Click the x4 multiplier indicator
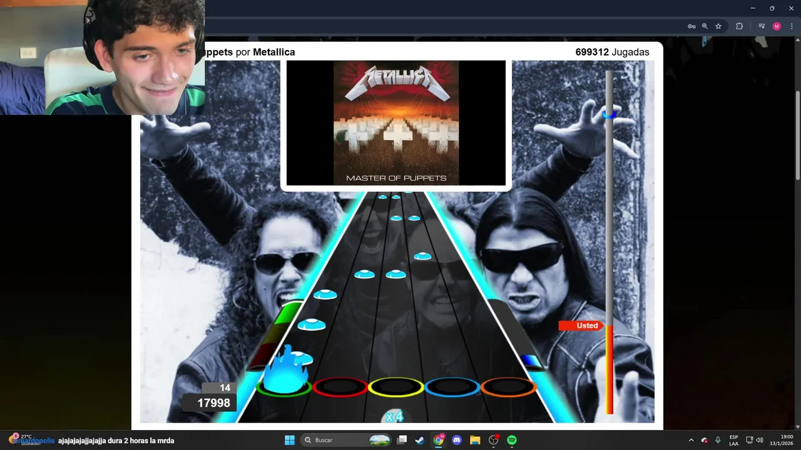The height and width of the screenshot is (450, 801). (x=394, y=416)
